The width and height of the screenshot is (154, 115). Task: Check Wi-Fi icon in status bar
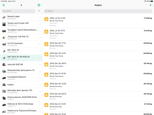145,1
